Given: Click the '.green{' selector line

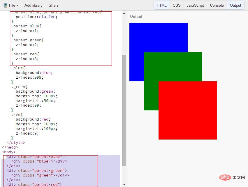Looking at the screenshot, I should [19, 87].
